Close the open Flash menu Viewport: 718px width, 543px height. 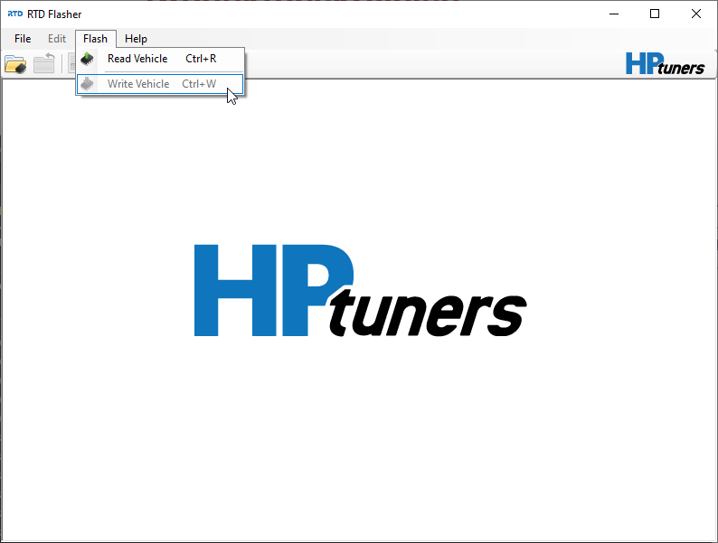95,39
